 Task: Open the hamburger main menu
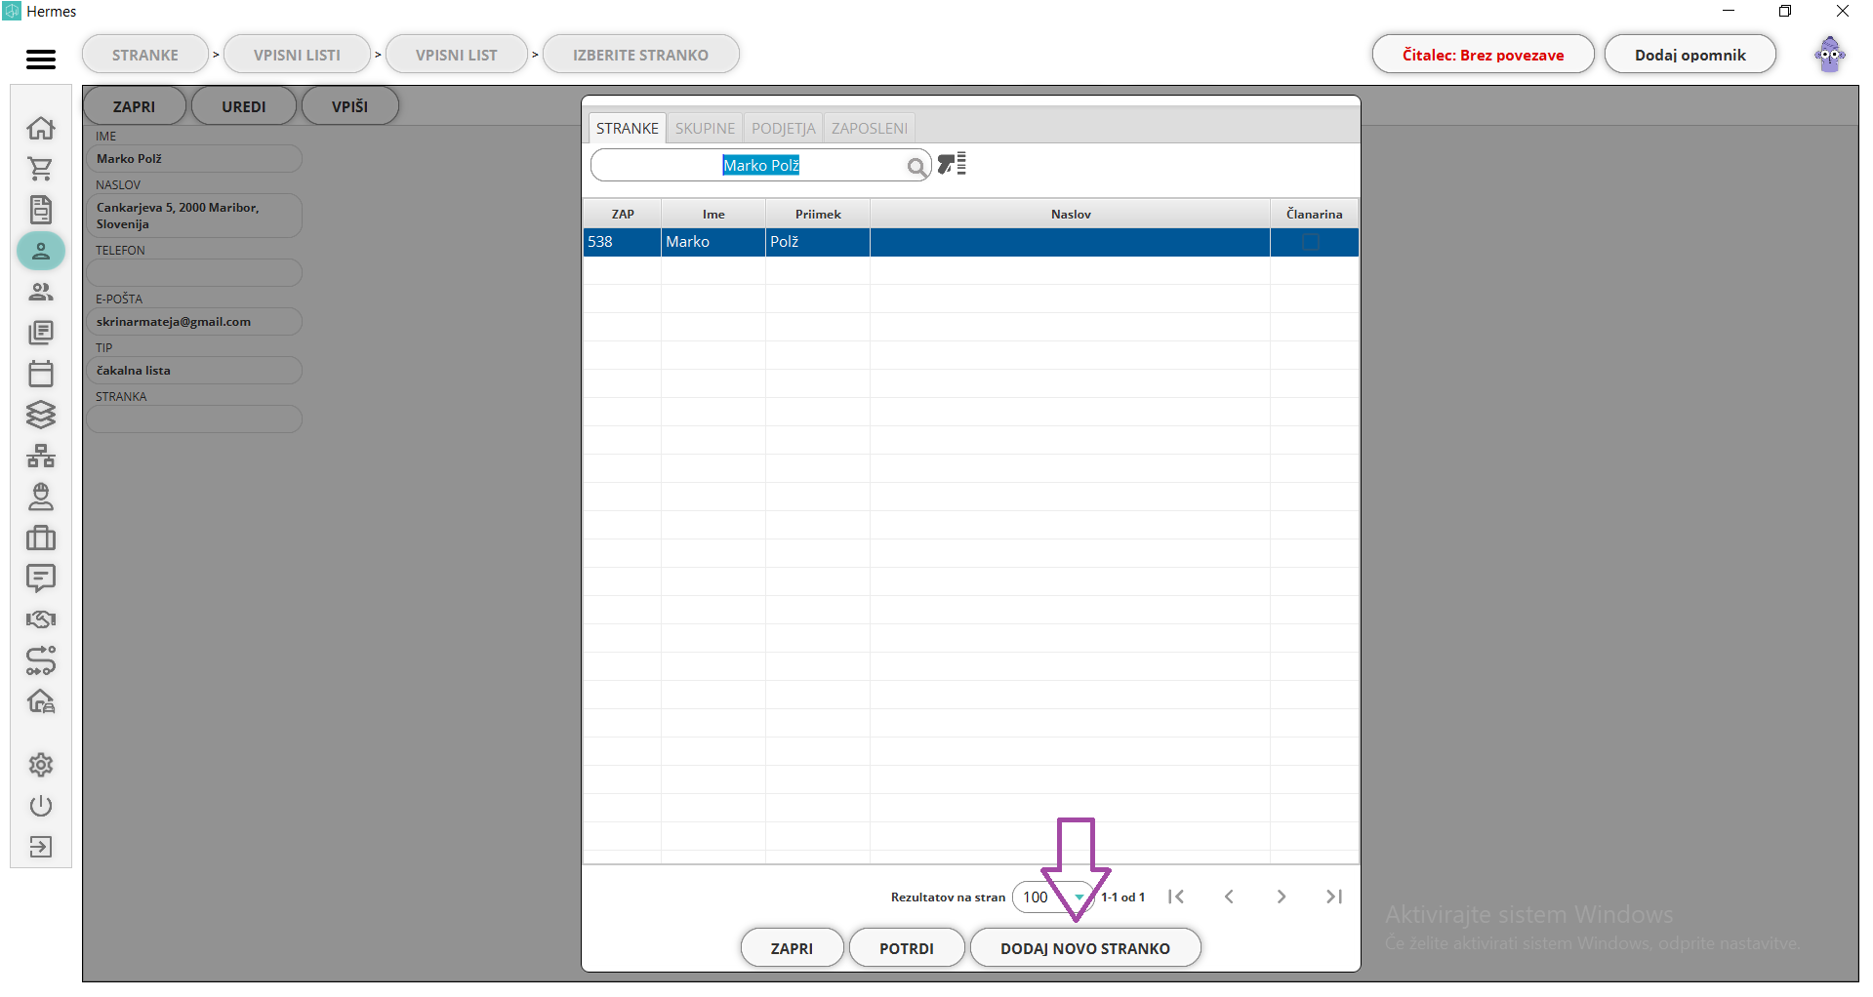(x=40, y=60)
